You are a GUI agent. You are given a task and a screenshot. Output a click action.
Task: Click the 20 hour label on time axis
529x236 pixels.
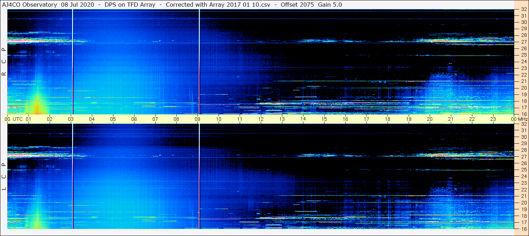coord(430,119)
